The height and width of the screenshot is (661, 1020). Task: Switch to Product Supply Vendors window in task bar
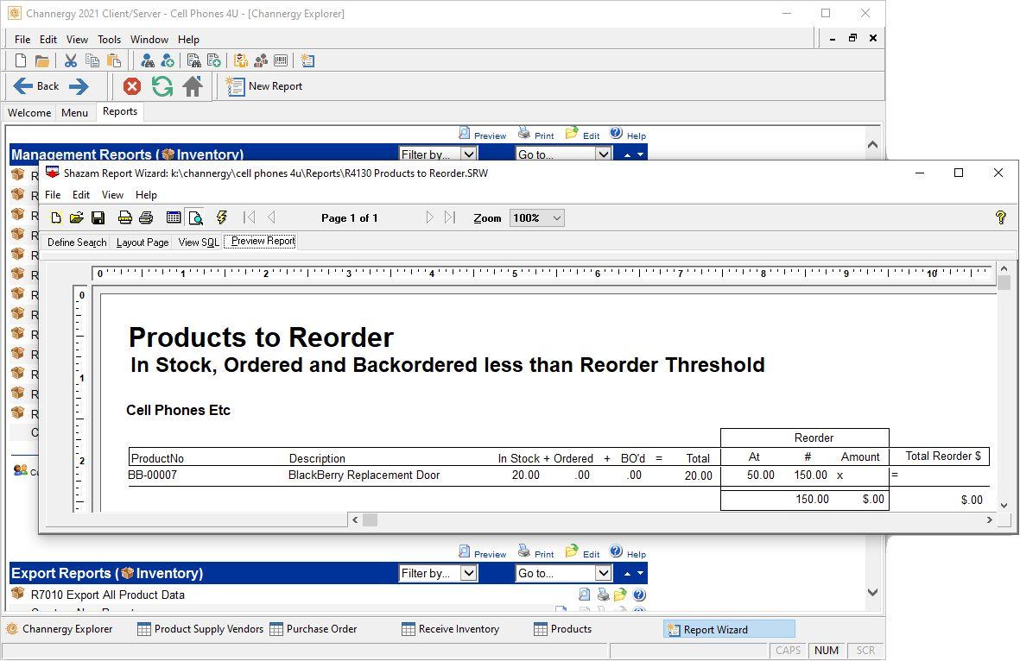tap(200, 629)
